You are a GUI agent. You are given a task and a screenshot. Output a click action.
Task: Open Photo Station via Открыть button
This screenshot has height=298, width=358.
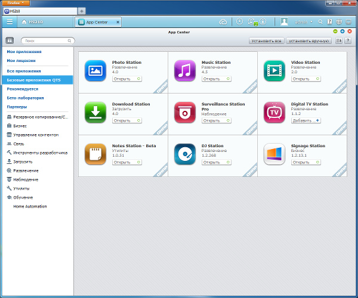[x=127, y=79]
